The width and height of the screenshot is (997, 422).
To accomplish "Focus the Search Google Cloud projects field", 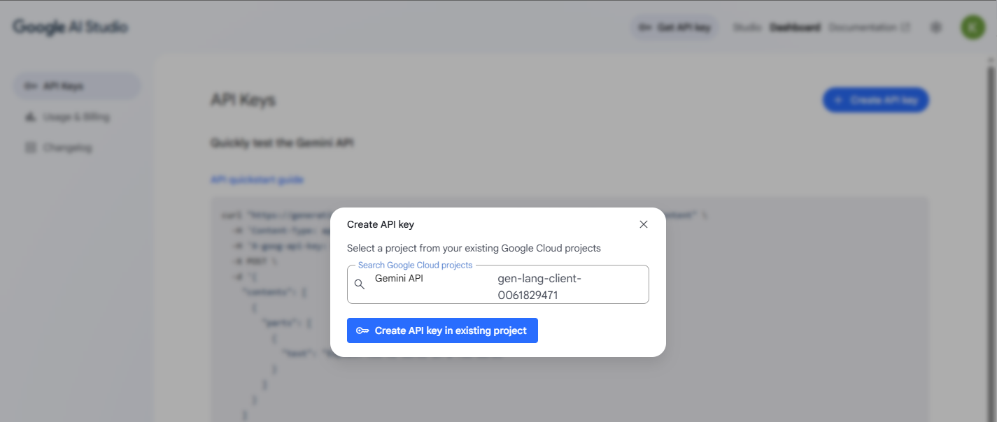I will pos(498,284).
